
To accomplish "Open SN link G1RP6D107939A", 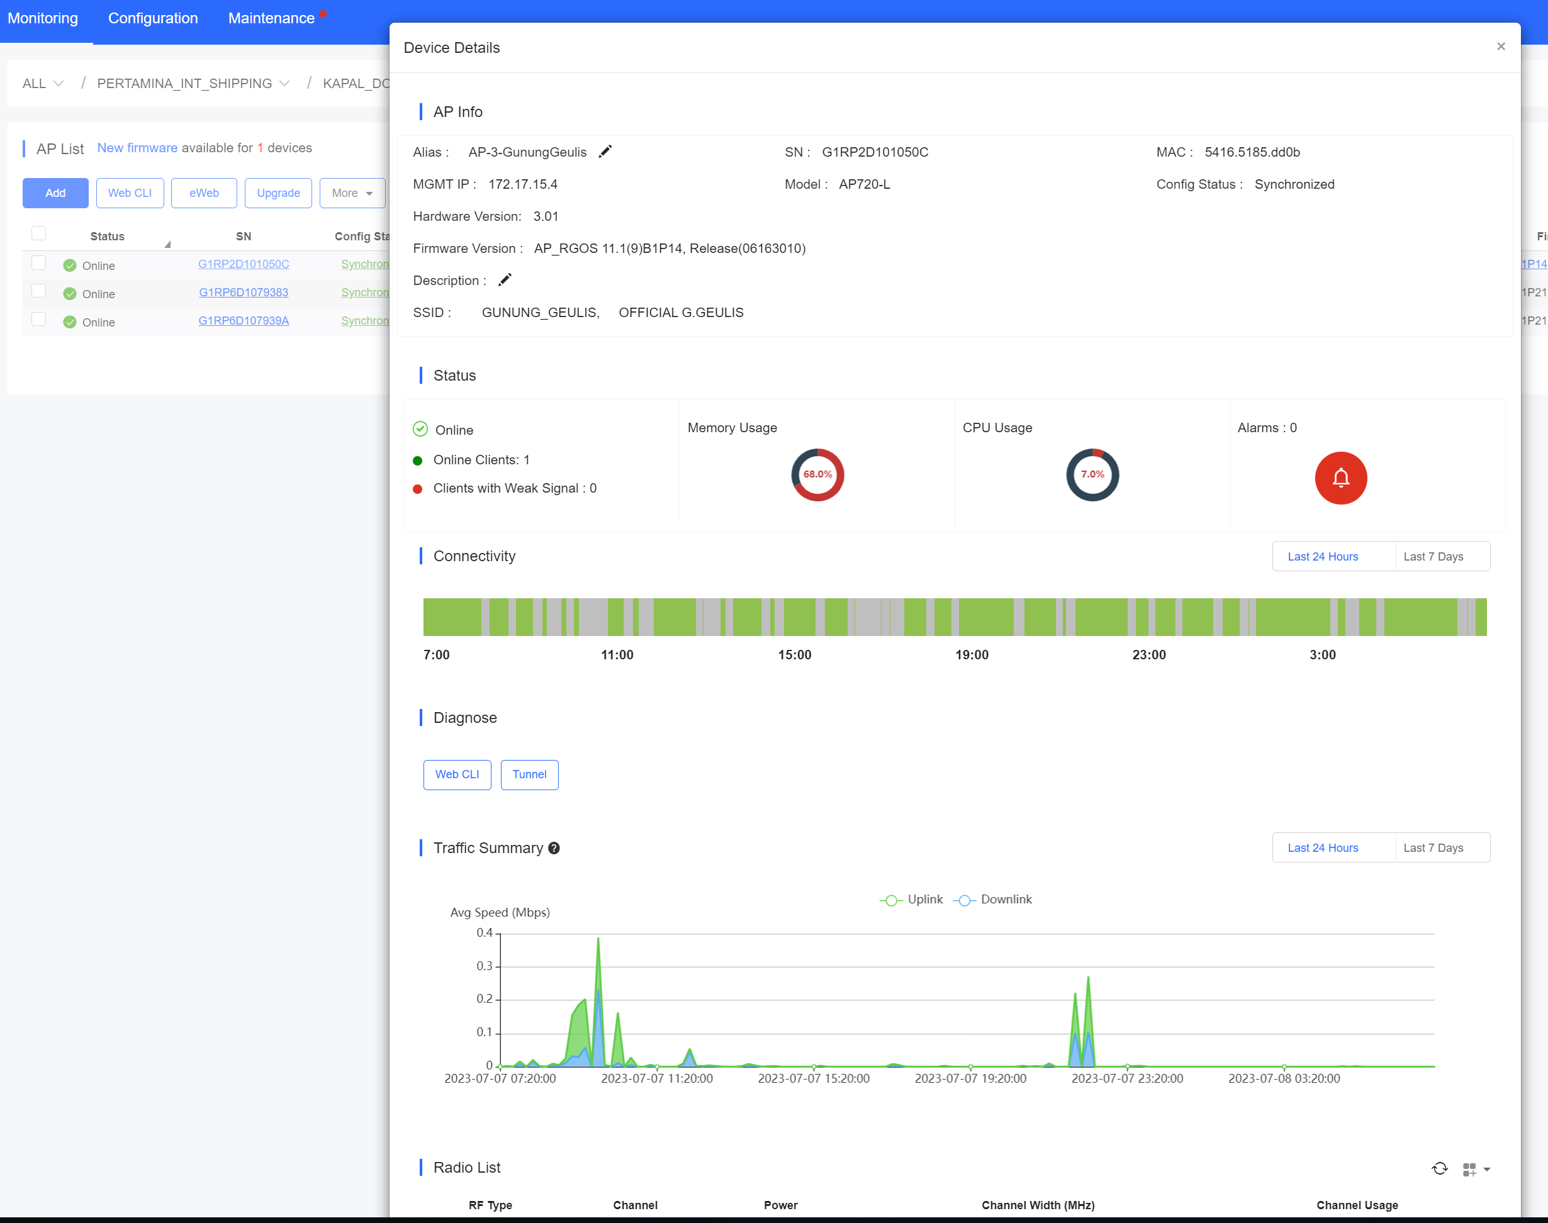I will (x=244, y=321).
